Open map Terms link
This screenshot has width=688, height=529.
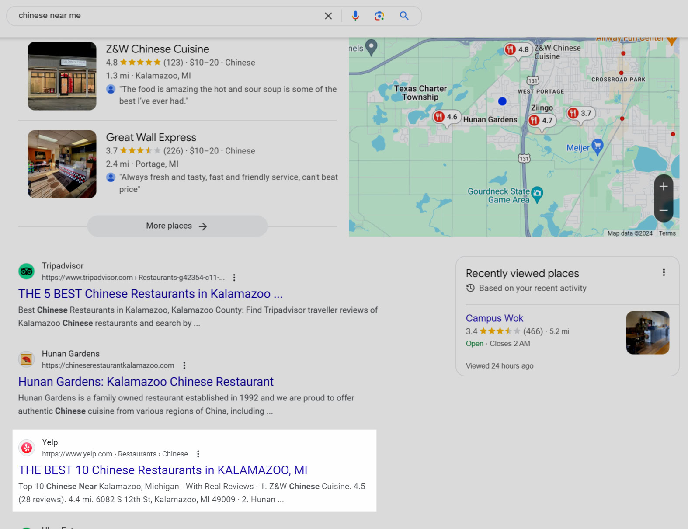(x=667, y=233)
